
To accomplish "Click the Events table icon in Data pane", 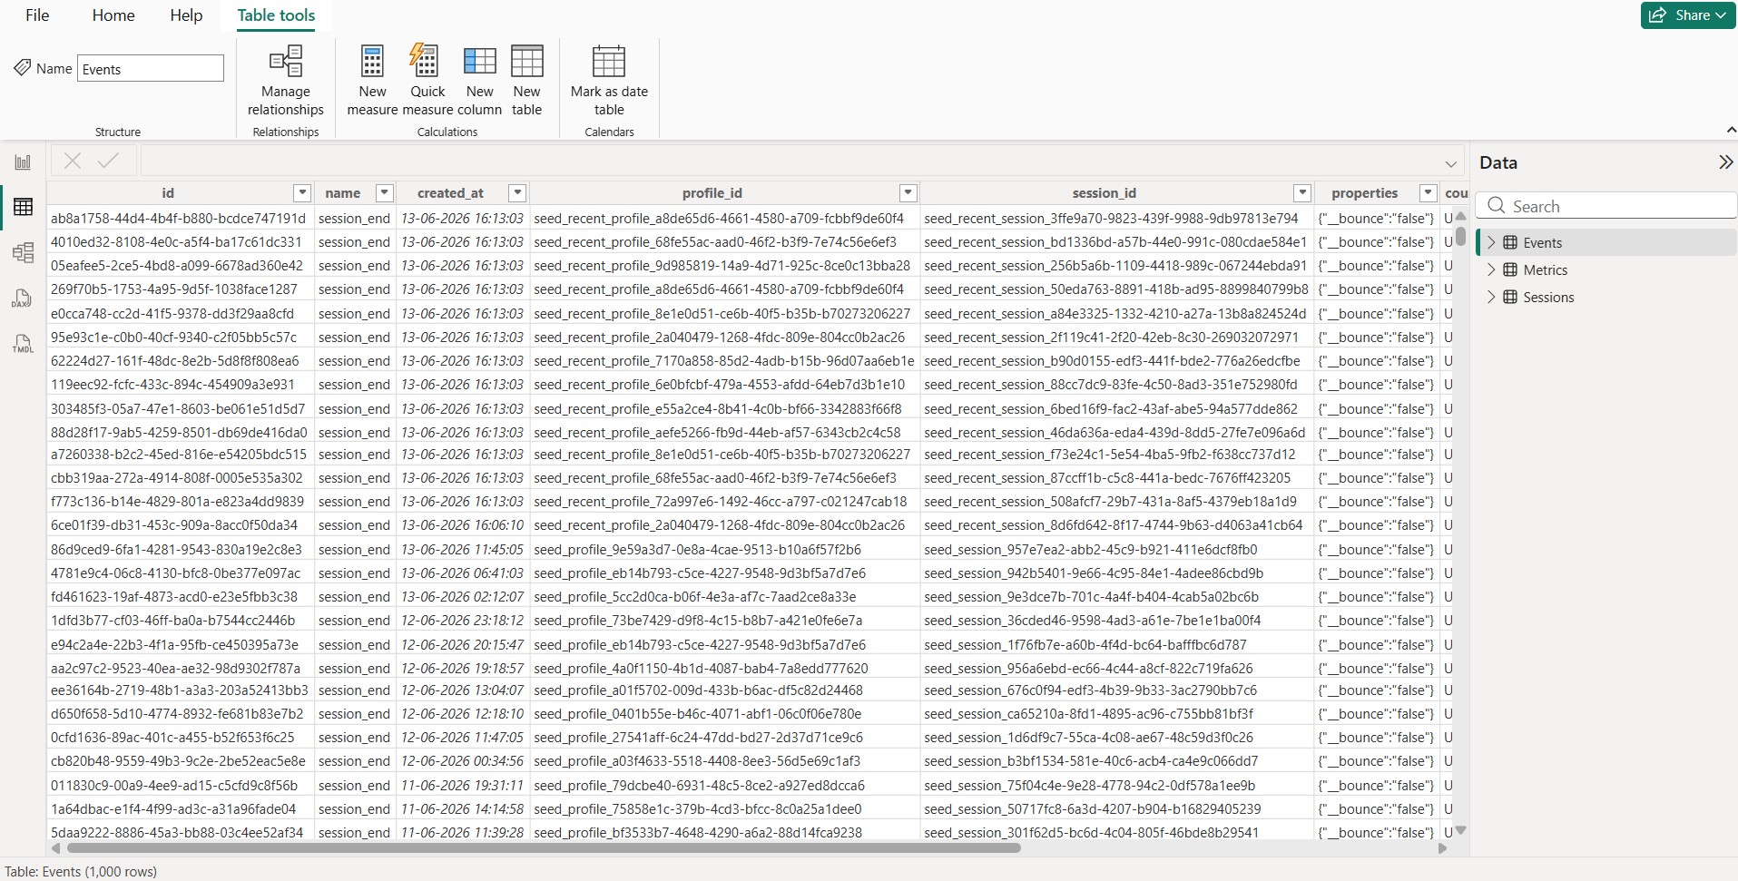I will coord(1510,242).
